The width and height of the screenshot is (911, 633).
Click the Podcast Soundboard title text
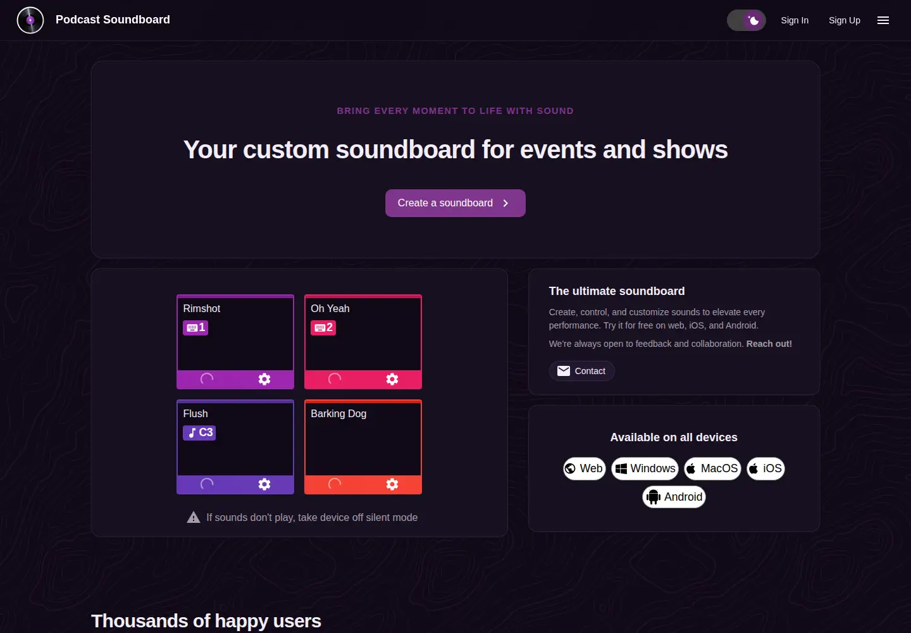coord(113,20)
